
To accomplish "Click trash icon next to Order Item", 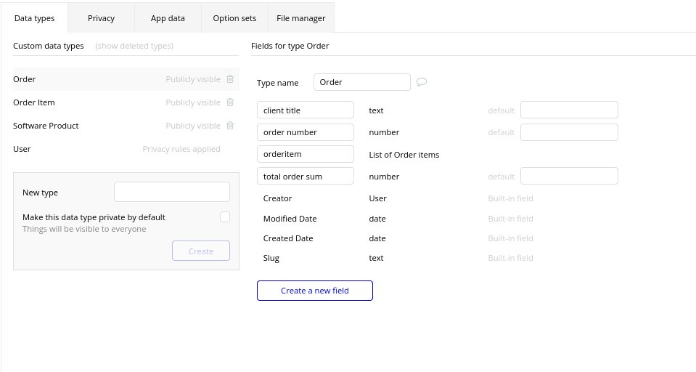I will coord(230,102).
